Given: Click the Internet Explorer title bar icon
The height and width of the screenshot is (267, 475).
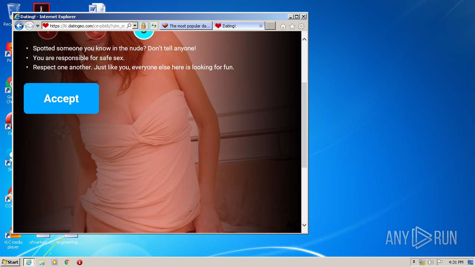Looking at the screenshot, I should (x=17, y=17).
